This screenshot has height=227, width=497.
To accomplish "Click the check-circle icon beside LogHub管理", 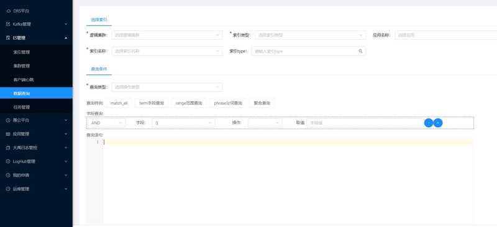I will tap(8, 161).
